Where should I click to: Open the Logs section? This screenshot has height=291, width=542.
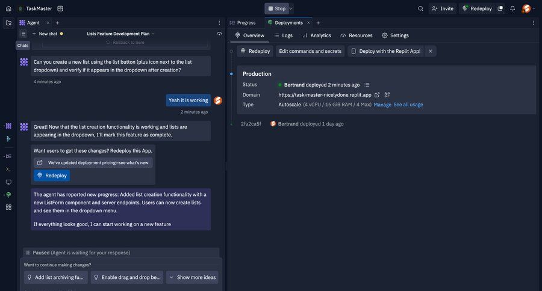click(x=283, y=35)
